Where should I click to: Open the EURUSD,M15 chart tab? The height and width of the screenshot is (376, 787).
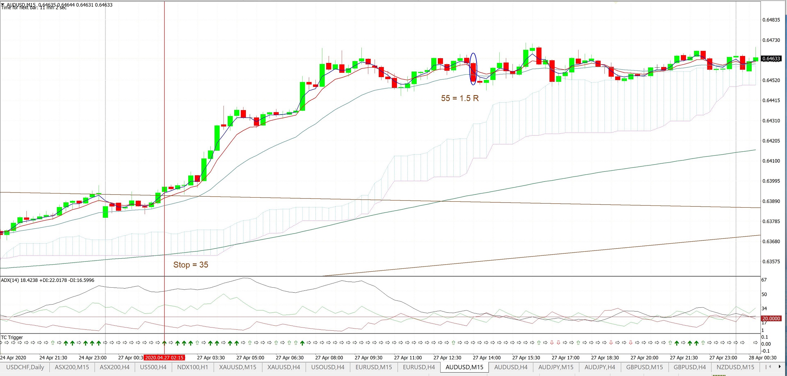click(x=374, y=367)
